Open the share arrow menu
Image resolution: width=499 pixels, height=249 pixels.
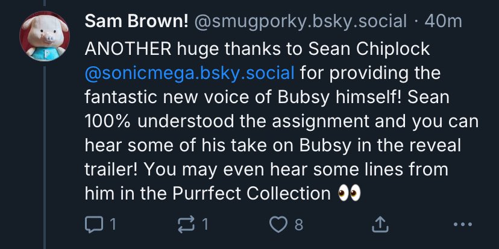click(x=380, y=224)
